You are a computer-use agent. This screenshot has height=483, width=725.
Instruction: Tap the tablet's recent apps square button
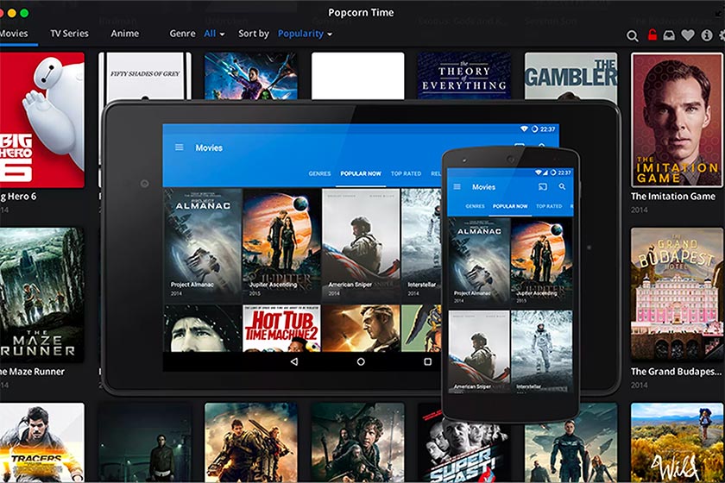(428, 361)
